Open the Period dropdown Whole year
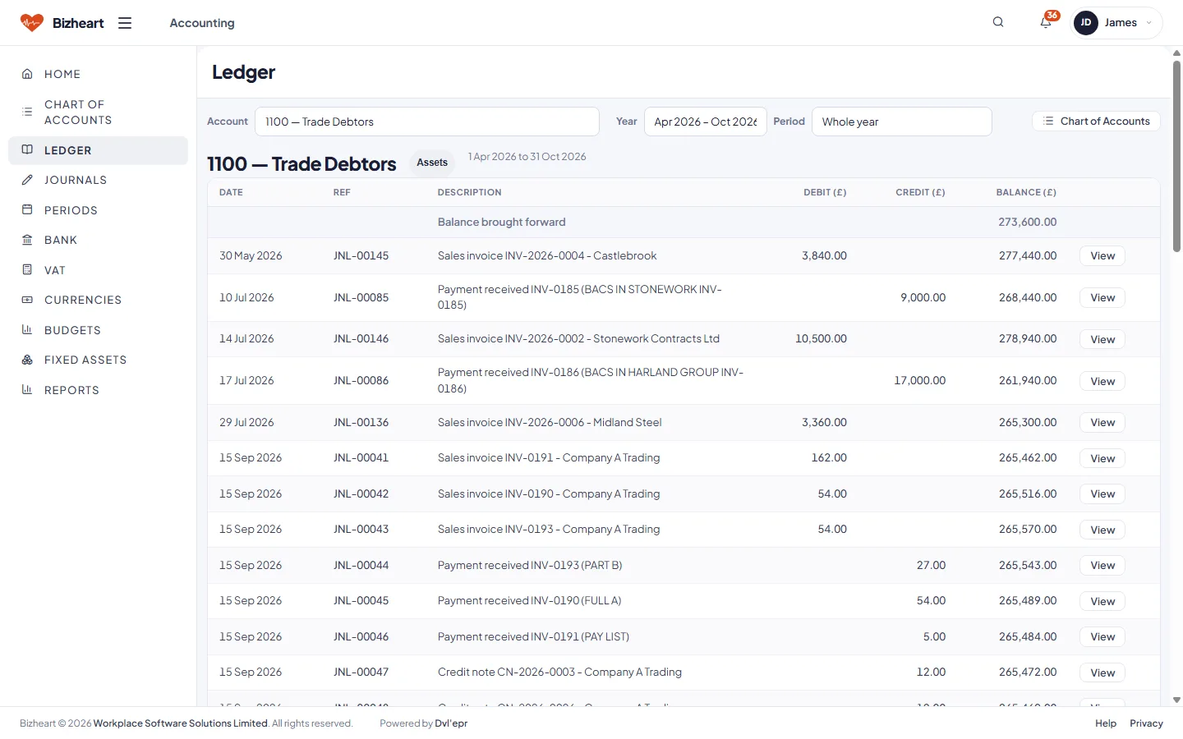Viewport: 1183px width, 739px height. click(x=902, y=122)
